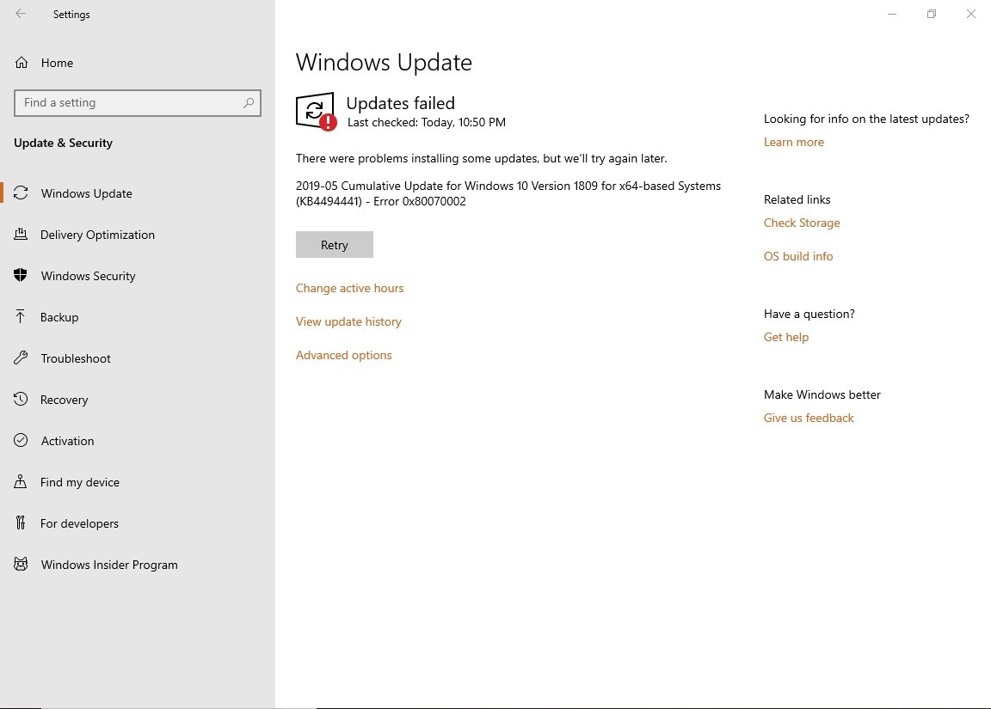Open Advanced options link
Image resolution: width=991 pixels, height=709 pixels.
click(344, 355)
